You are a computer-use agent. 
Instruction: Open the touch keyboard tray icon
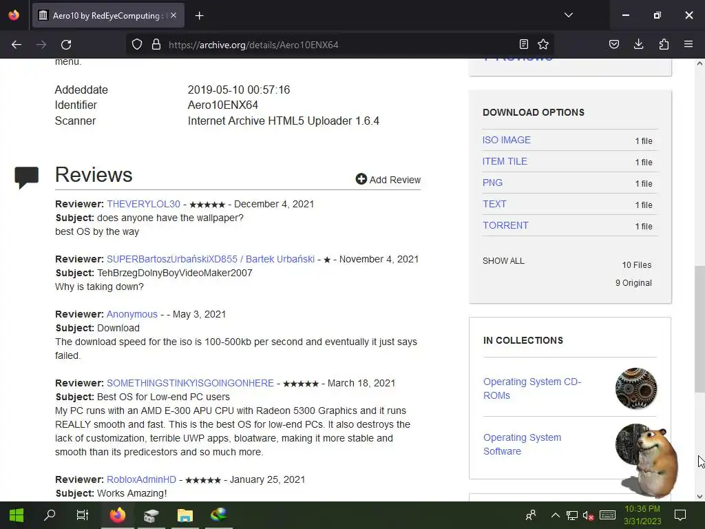(x=607, y=515)
